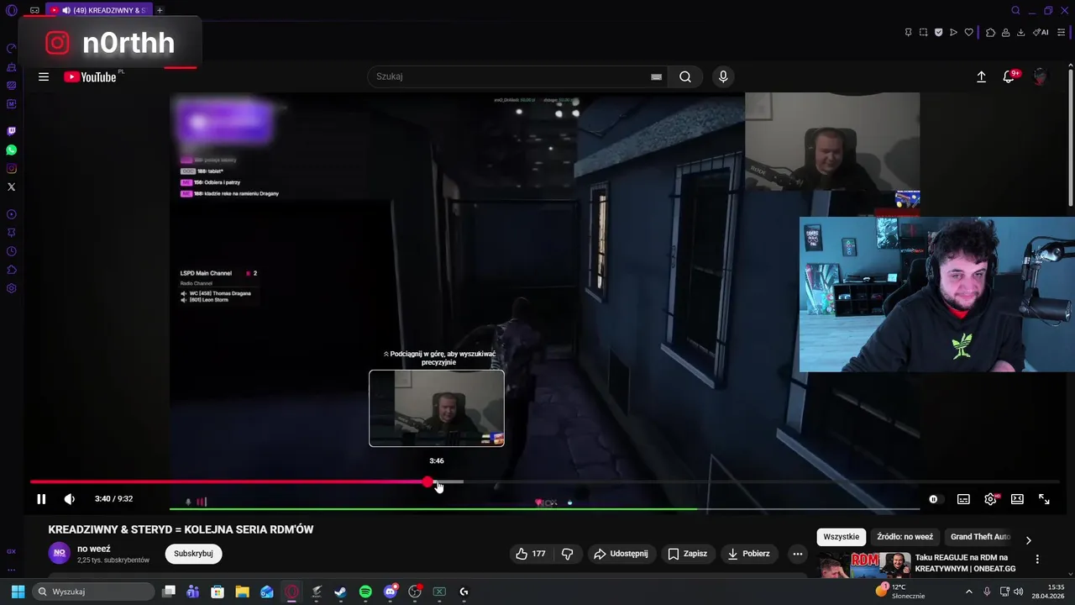Open X (Twitter) in the Opera sidebar
The height and width of the screenshot is (605, 1075).
click(x=12, y=187)
